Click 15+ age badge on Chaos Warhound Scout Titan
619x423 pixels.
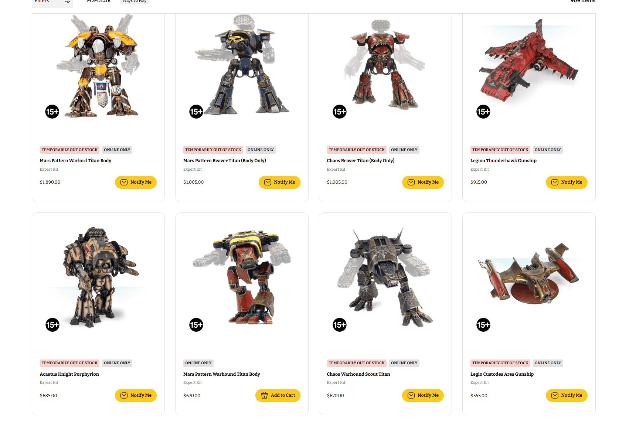point(340,325)
